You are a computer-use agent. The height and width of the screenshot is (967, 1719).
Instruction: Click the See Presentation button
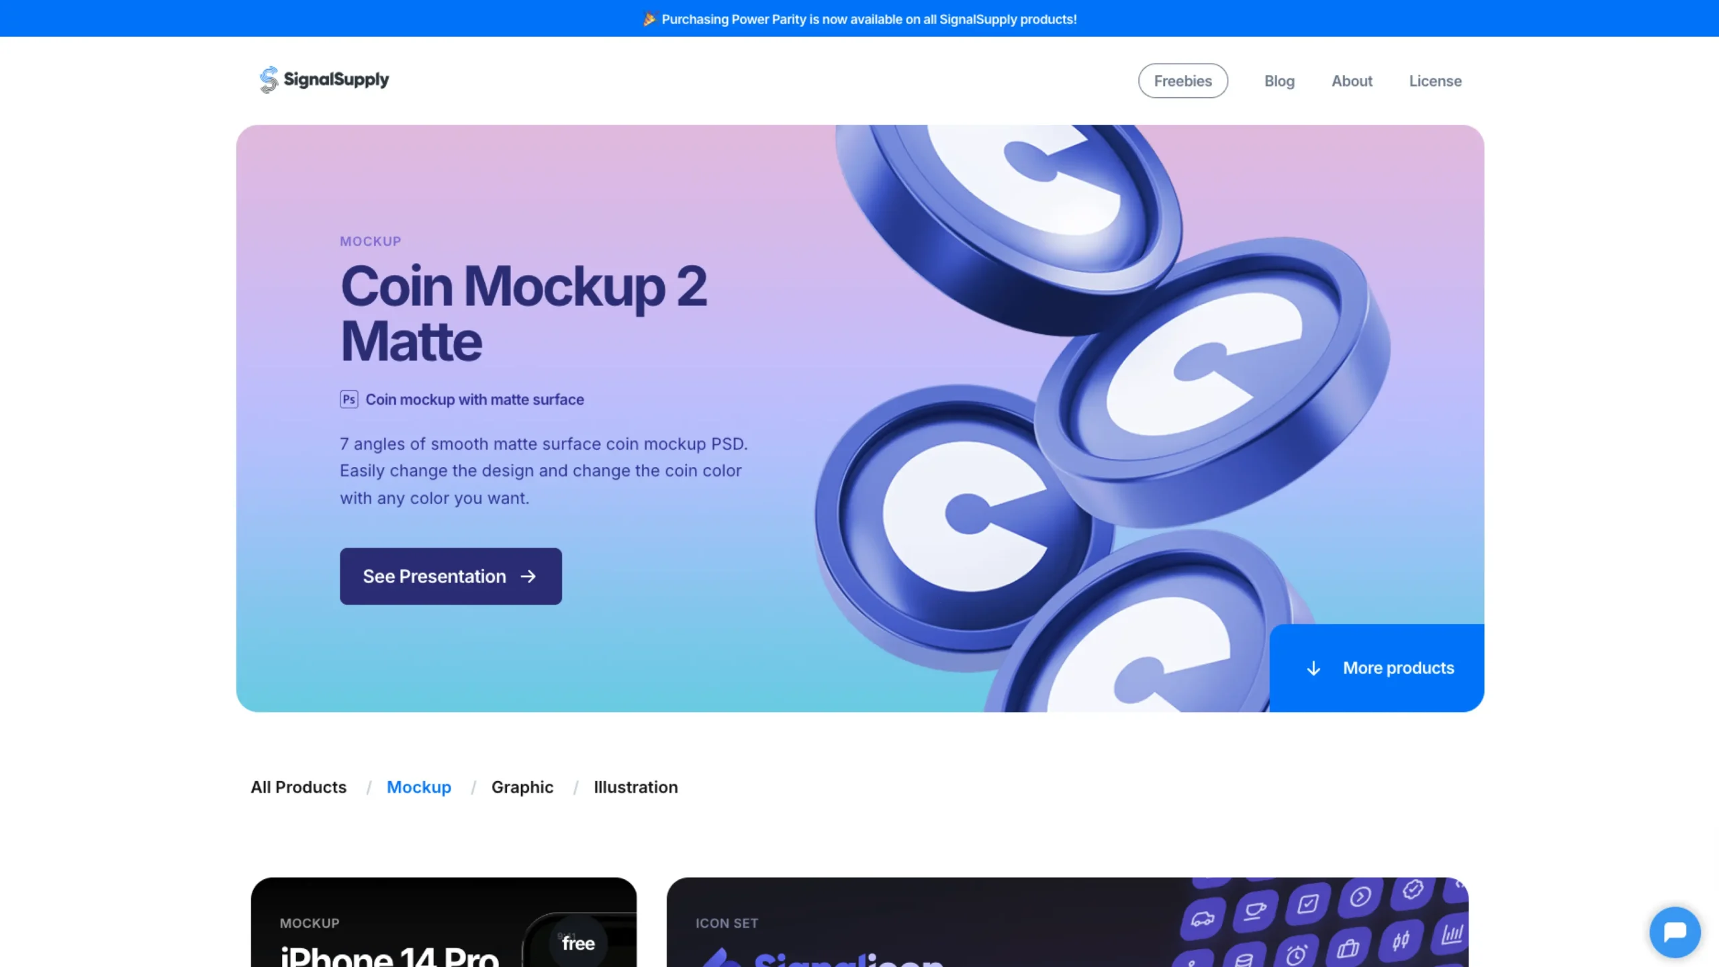pyautogui.click(x=451, y=576)
